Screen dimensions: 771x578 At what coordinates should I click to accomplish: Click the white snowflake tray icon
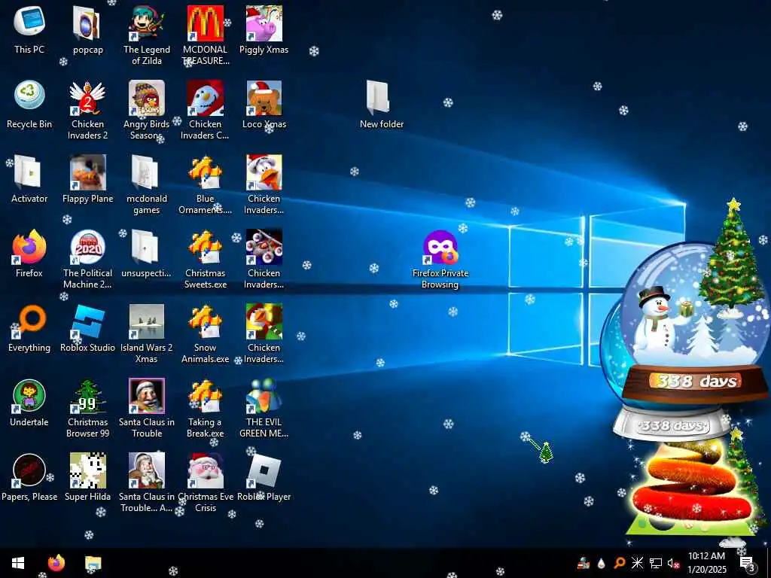pyautogui.click(x=637, y=563)
